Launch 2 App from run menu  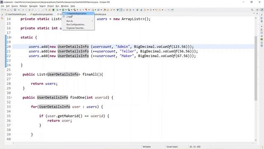point(78,17)
